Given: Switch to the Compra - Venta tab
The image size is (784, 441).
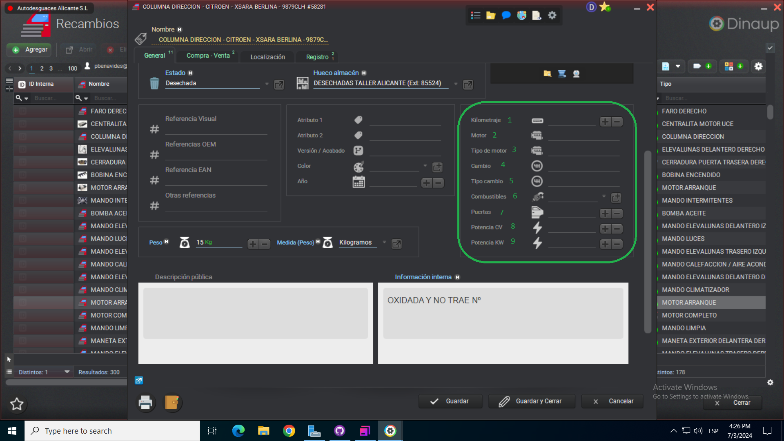Looking at the screenshot, I should [208, 56].
